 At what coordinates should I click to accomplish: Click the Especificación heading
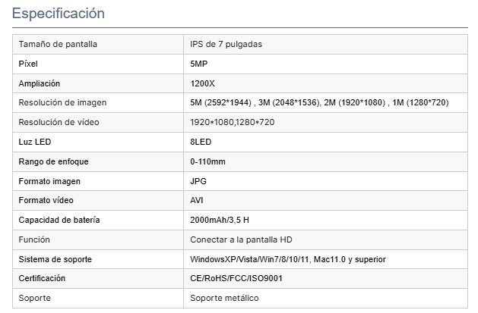58,14
